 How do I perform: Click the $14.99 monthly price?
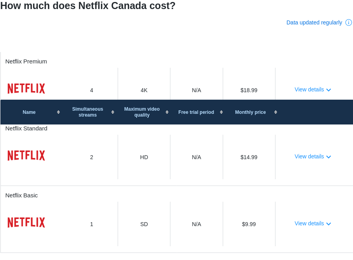(x=249, y=157)
